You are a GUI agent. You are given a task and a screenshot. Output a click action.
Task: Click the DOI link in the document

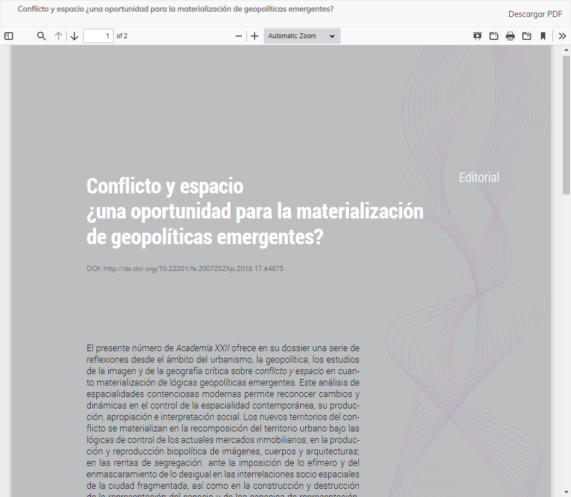(x=194, y=269)
